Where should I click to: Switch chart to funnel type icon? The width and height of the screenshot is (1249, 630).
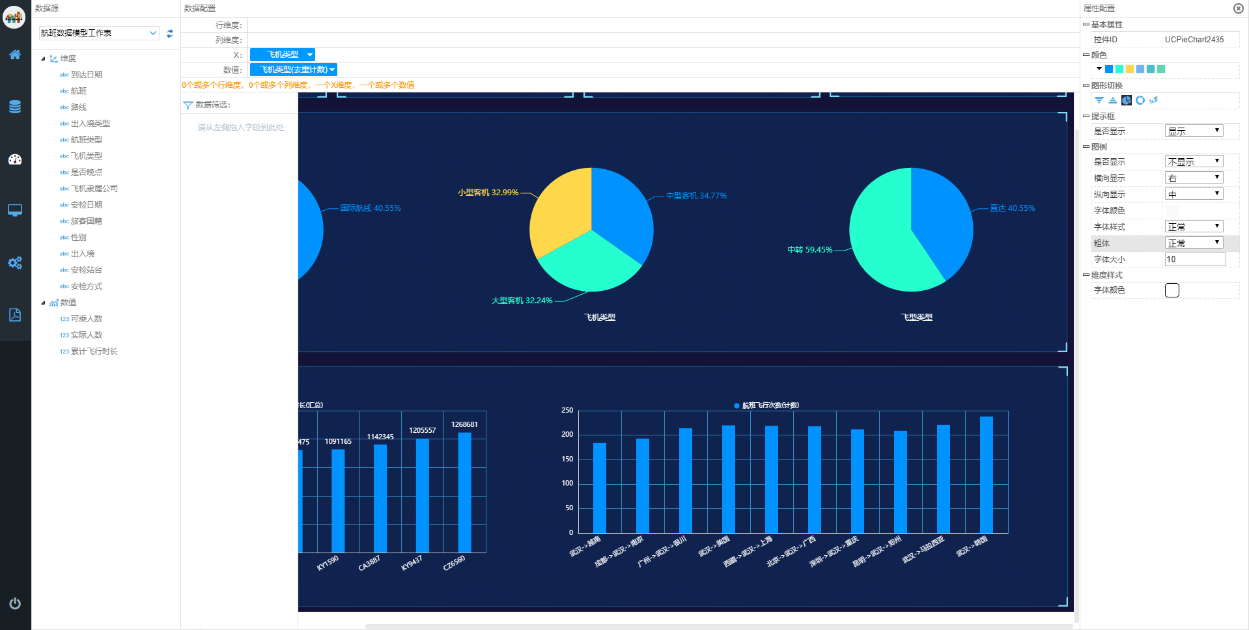pos(1099,100)
